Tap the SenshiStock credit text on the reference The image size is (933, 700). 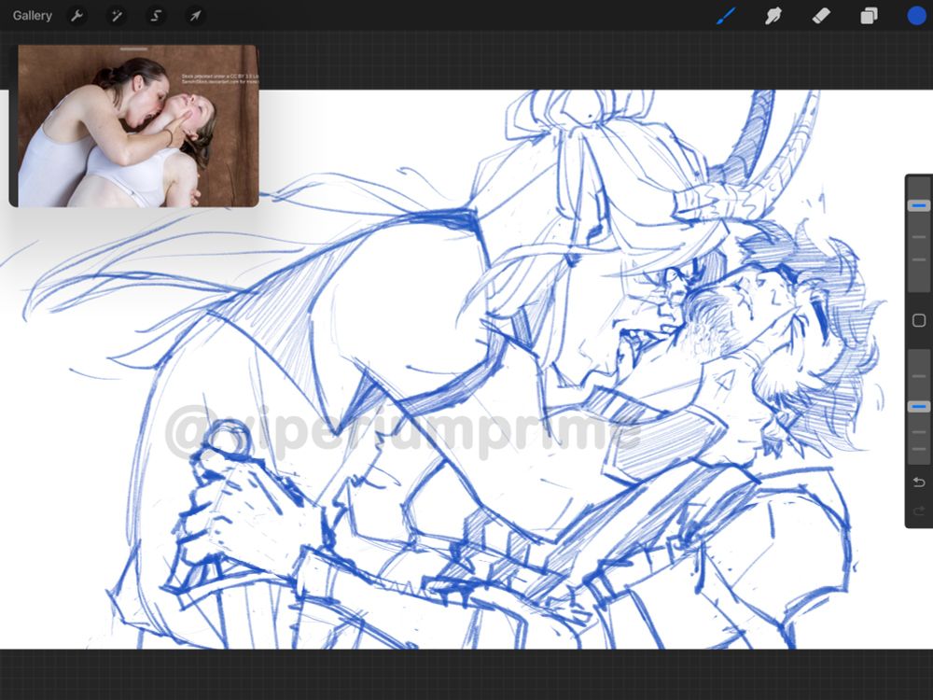click(x=221, y=82)
